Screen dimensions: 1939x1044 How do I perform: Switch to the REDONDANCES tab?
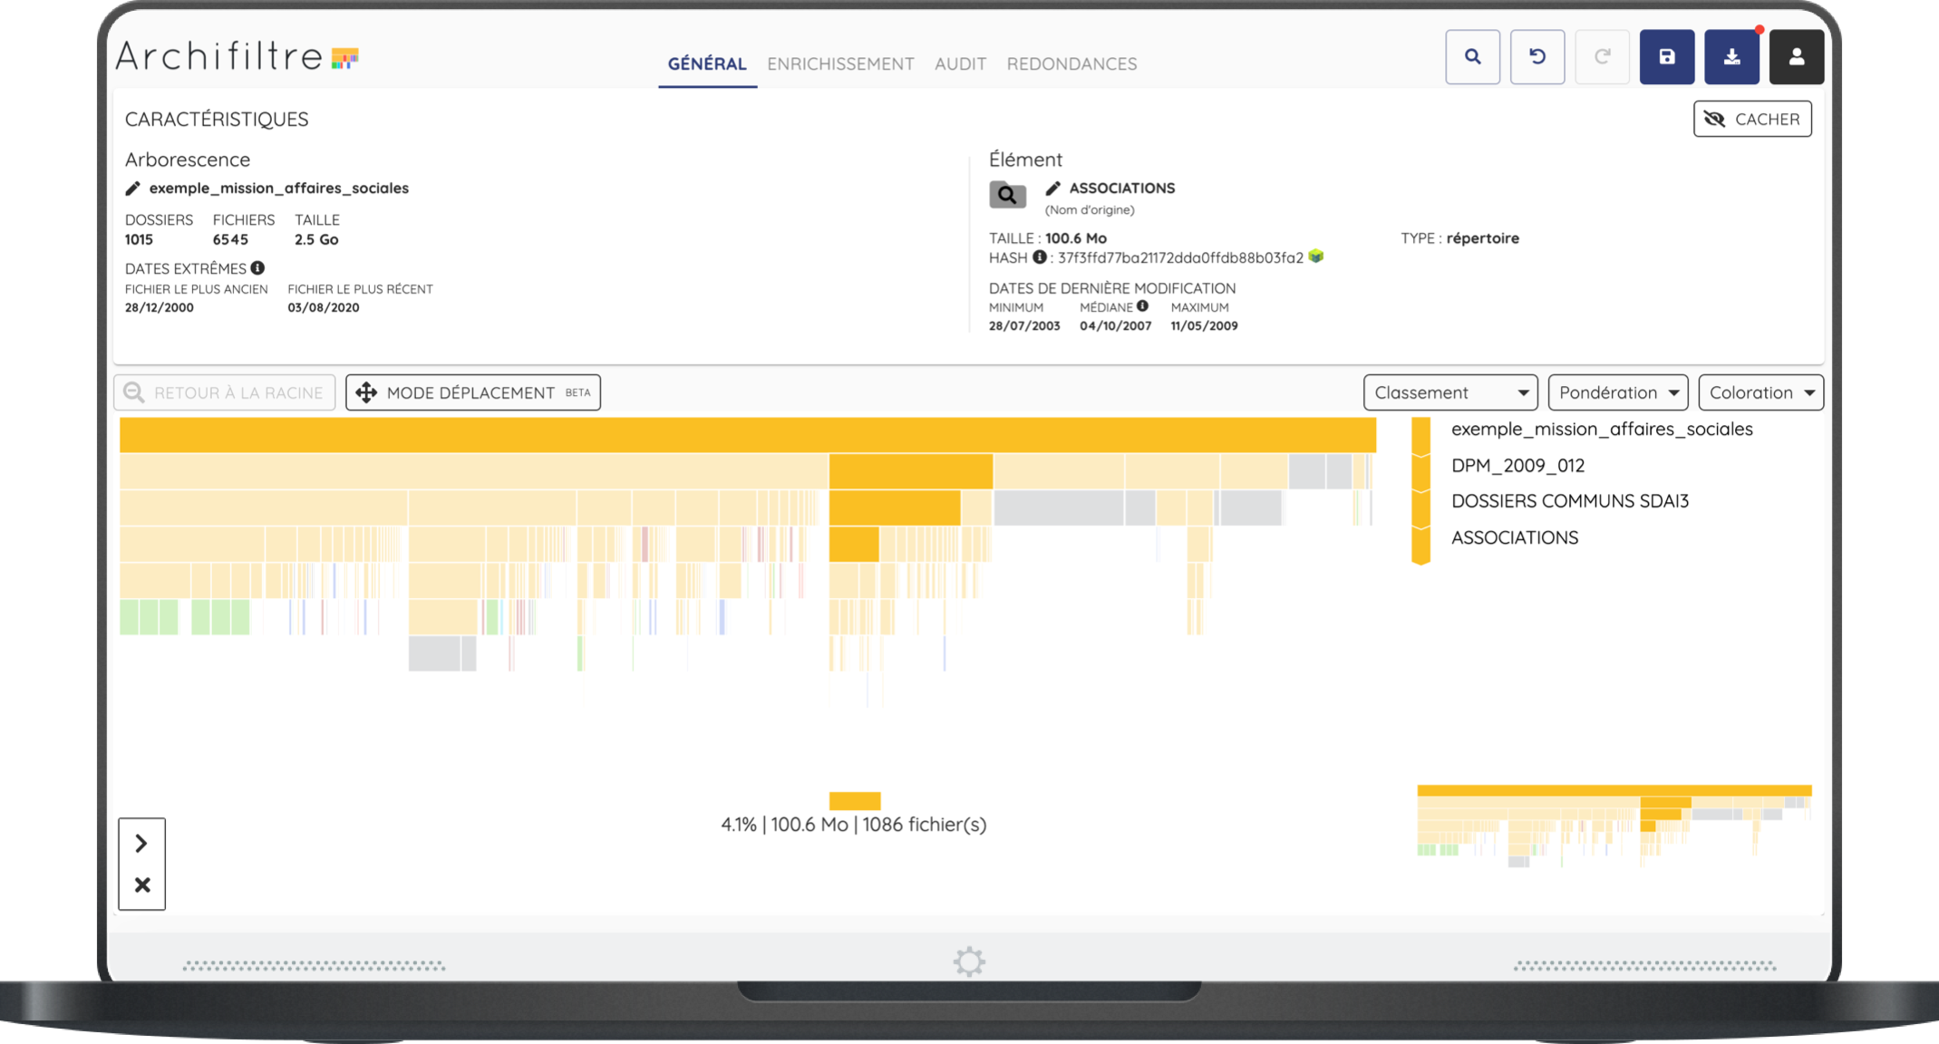1071,63
